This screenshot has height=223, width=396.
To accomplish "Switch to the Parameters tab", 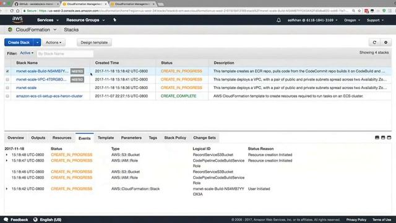I will click(131, 138).
